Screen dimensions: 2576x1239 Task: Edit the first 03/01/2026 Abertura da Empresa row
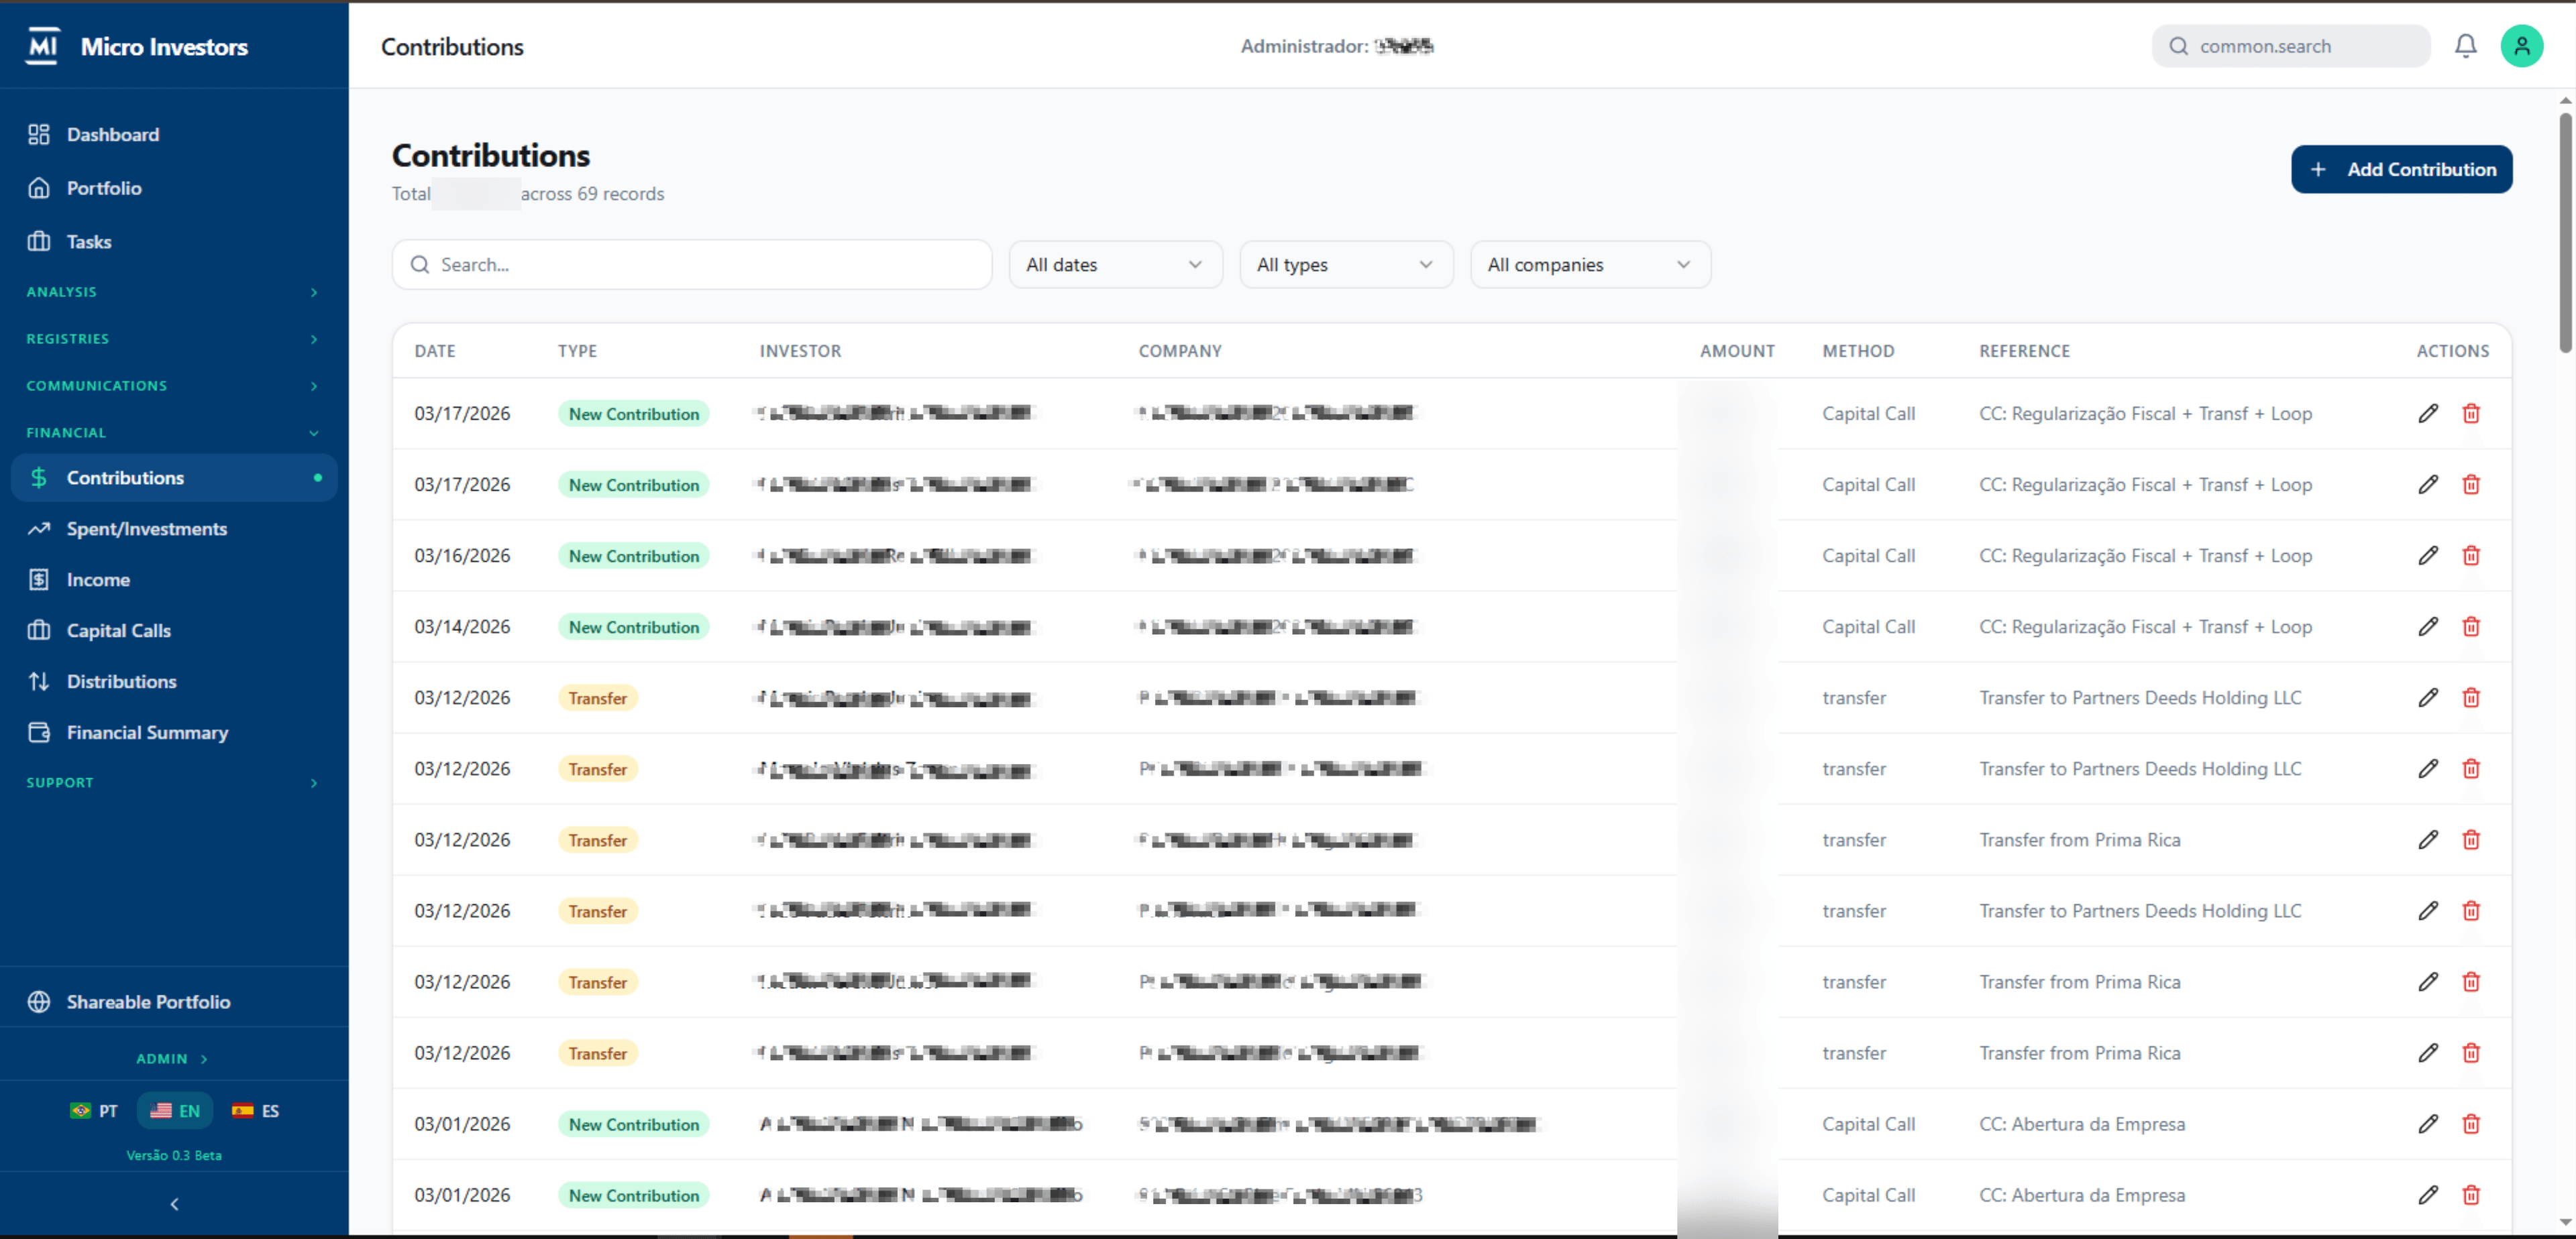click(2427, 1124)
